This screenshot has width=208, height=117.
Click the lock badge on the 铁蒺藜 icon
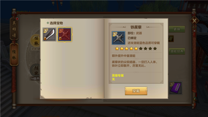click(60, 39)
